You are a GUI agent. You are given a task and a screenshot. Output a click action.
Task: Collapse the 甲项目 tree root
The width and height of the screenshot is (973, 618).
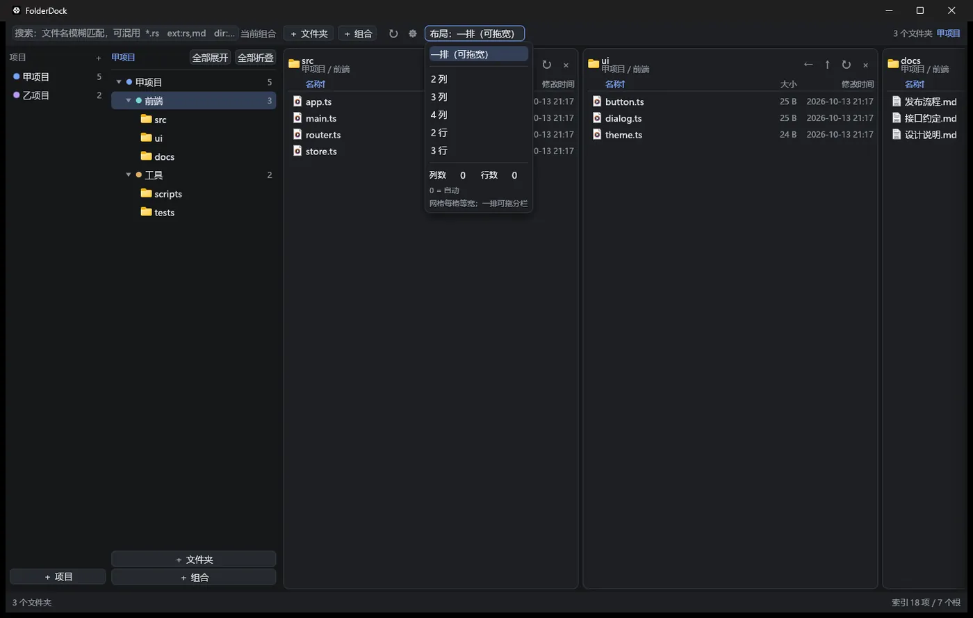119,82
